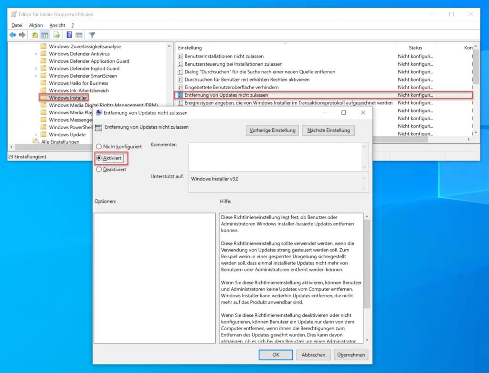Click the policy icon for Benutzersteuerung bei Installationen
The image size is (489, 373).
coord(180,64)
